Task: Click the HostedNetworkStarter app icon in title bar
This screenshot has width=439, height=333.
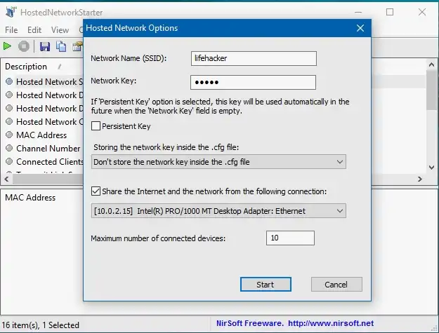Action: pyautogui.click(x=11, y=12)
